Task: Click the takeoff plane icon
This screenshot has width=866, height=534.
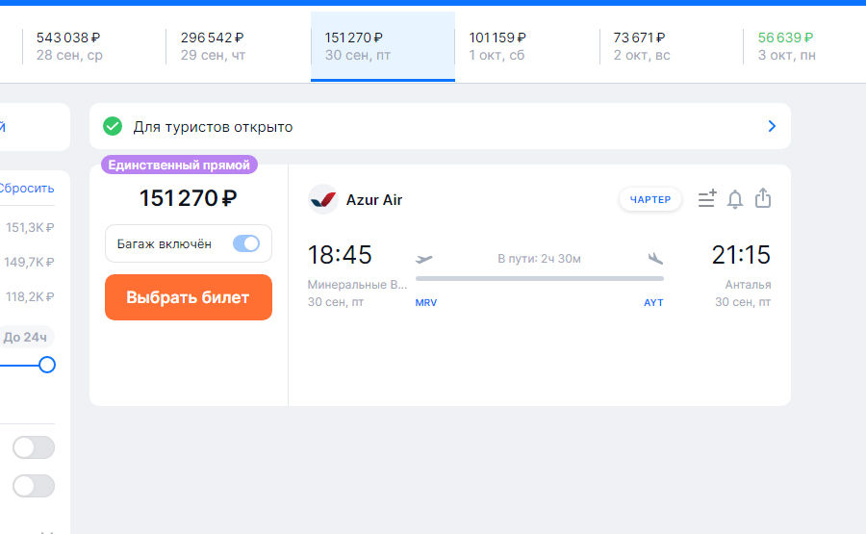Action: [x=424, y=258]
